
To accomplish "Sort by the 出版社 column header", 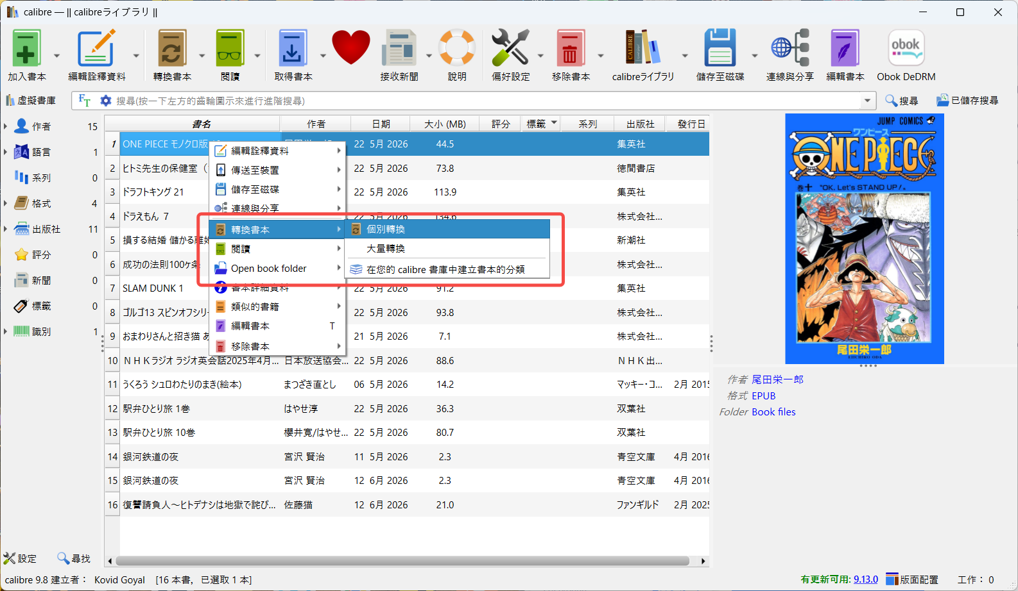I will click(640, 124).
